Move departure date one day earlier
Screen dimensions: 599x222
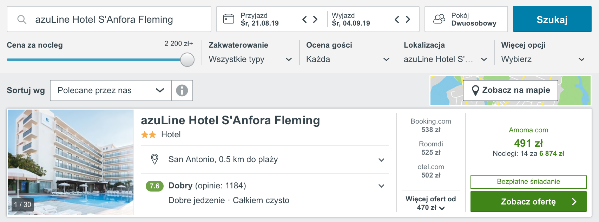coord(397,19)
